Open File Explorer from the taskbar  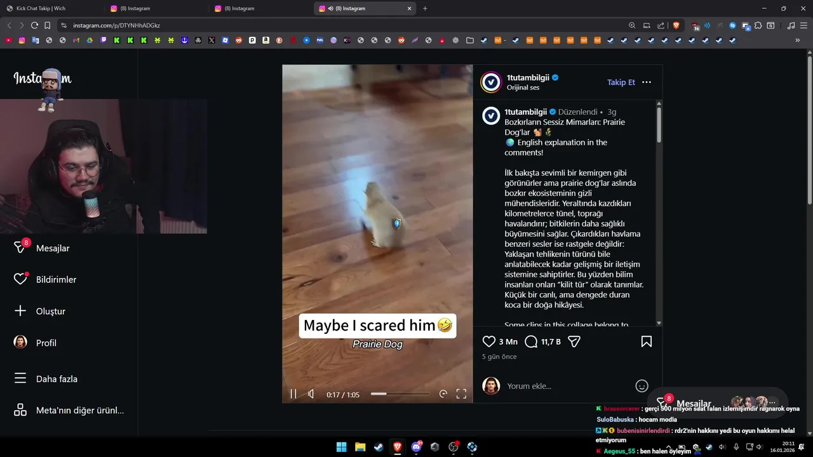[360, 447]
